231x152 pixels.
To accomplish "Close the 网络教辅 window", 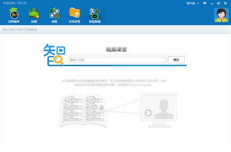I will point(225,3).
